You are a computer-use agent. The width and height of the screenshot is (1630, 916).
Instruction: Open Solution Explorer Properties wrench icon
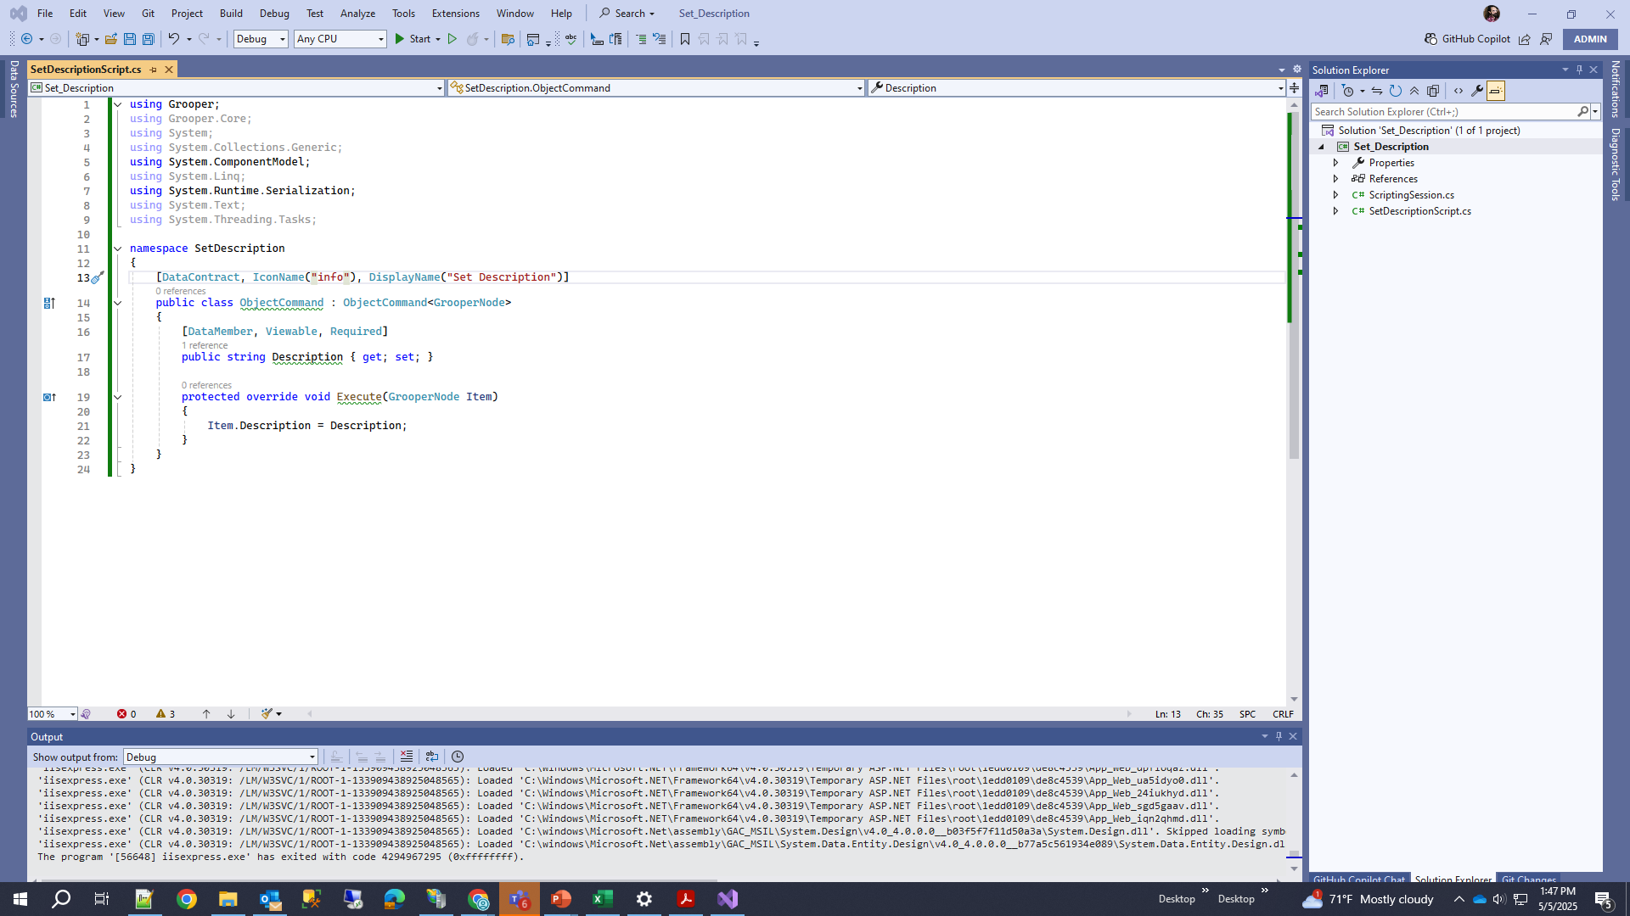[1477, 91]
